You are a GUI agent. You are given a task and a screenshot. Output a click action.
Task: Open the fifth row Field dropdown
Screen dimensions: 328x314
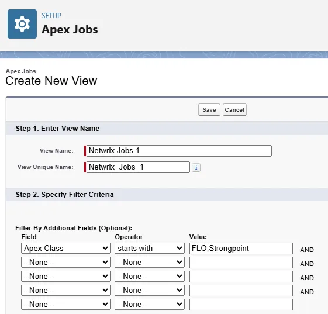point(65,305)
